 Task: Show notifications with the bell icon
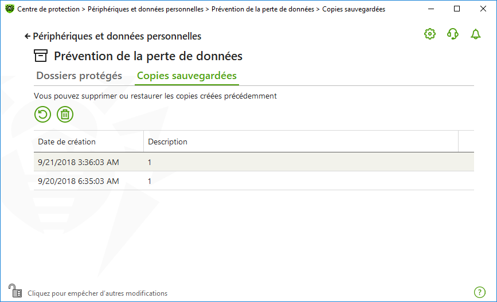(475, 34)
